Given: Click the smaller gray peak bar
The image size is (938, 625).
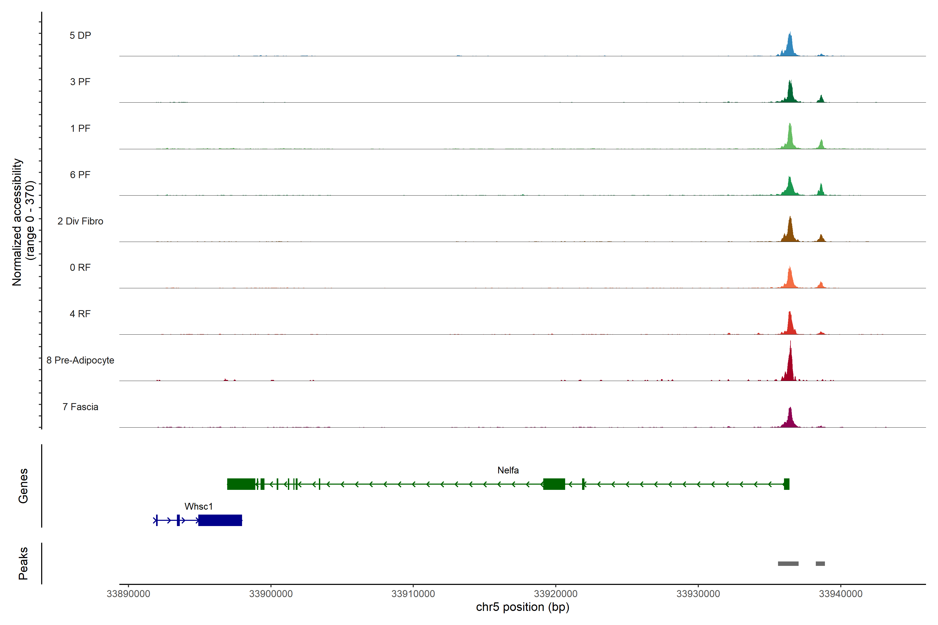Looking at the screenshot, I should tap(820, 564).
